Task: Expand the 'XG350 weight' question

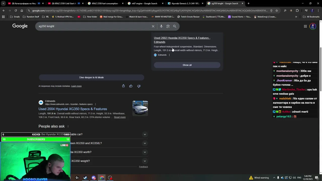Action: coord(145,161)
